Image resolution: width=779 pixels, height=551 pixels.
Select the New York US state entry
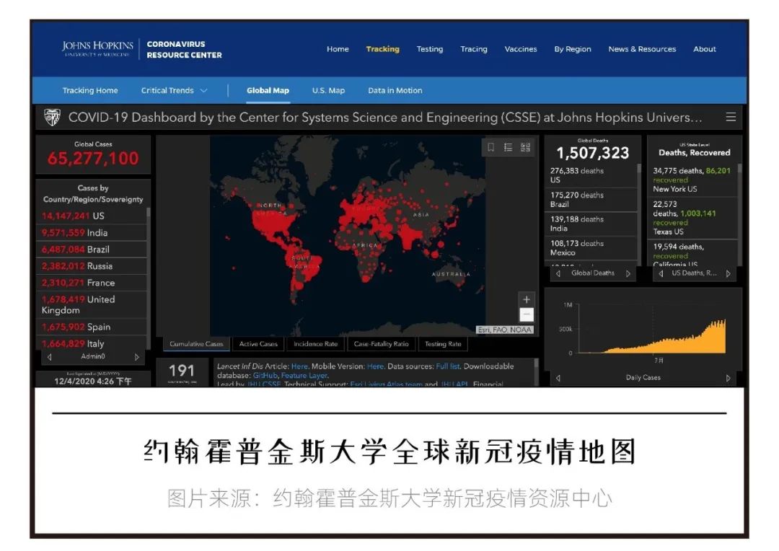pos(694,180)
